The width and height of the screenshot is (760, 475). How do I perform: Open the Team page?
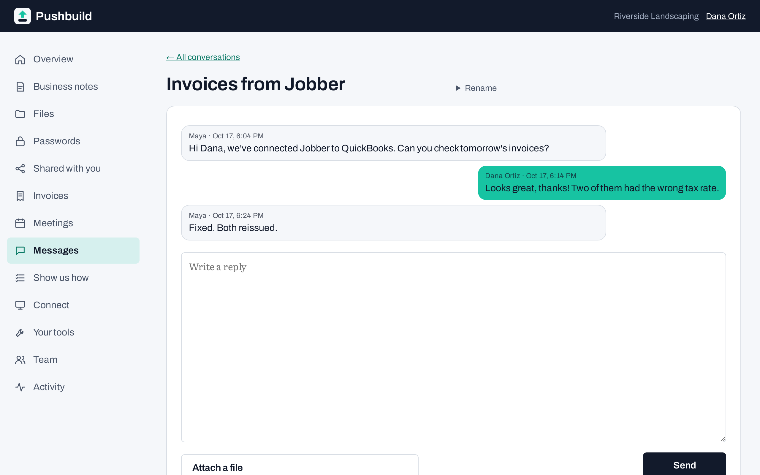(x=73, y=360)
